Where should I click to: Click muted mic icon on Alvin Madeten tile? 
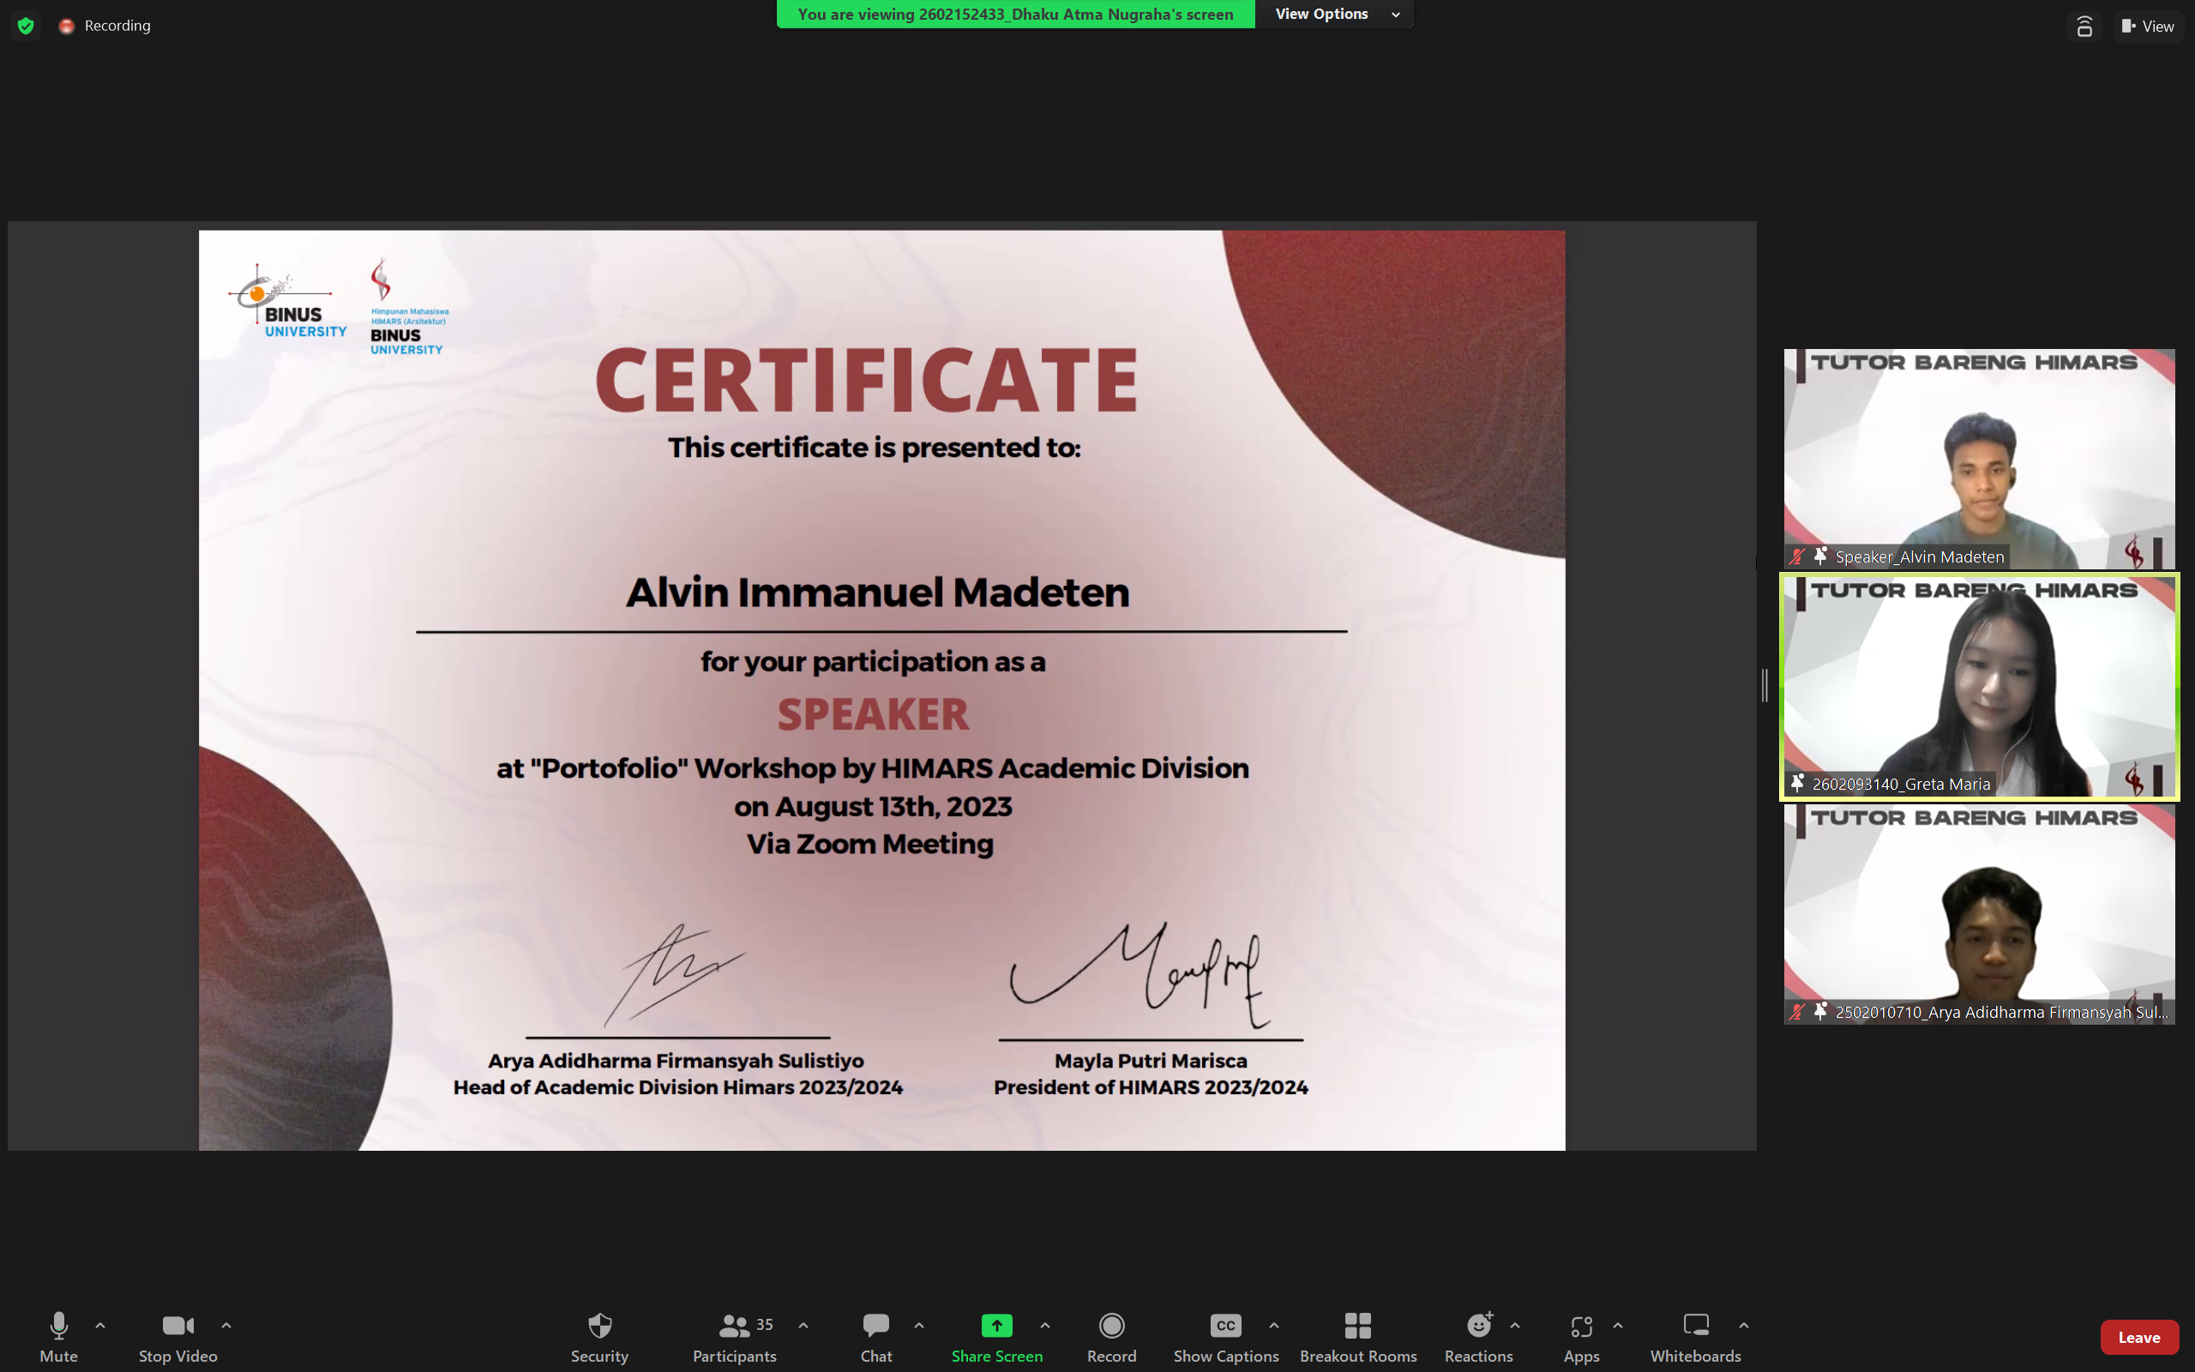1798,557
